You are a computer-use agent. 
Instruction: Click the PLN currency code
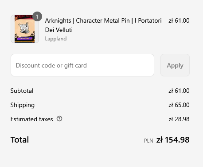pyautogui.click(x=148, y=141)
